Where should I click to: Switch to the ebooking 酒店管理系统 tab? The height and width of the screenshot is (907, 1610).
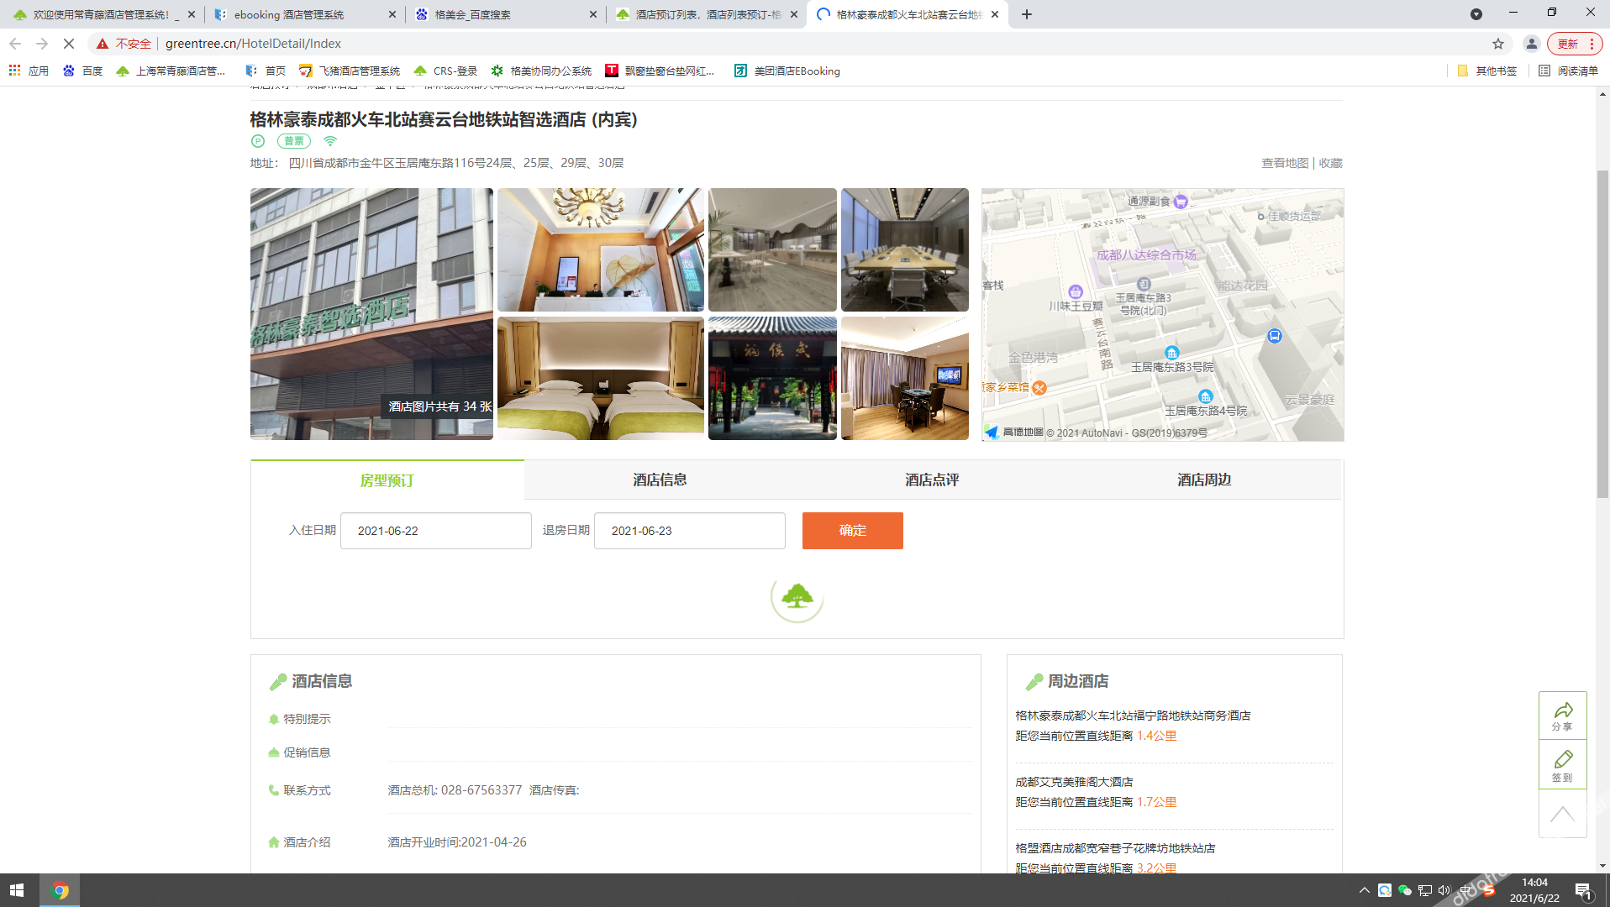tap(303, 14)
